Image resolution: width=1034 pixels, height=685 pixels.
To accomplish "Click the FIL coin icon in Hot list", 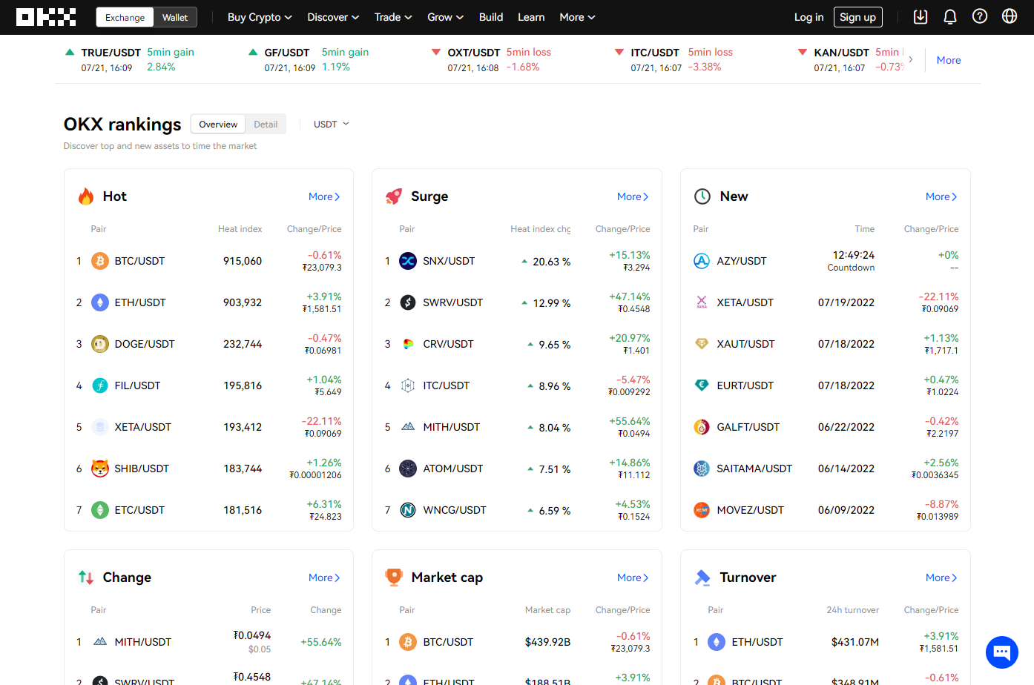I will pos(100,385).
